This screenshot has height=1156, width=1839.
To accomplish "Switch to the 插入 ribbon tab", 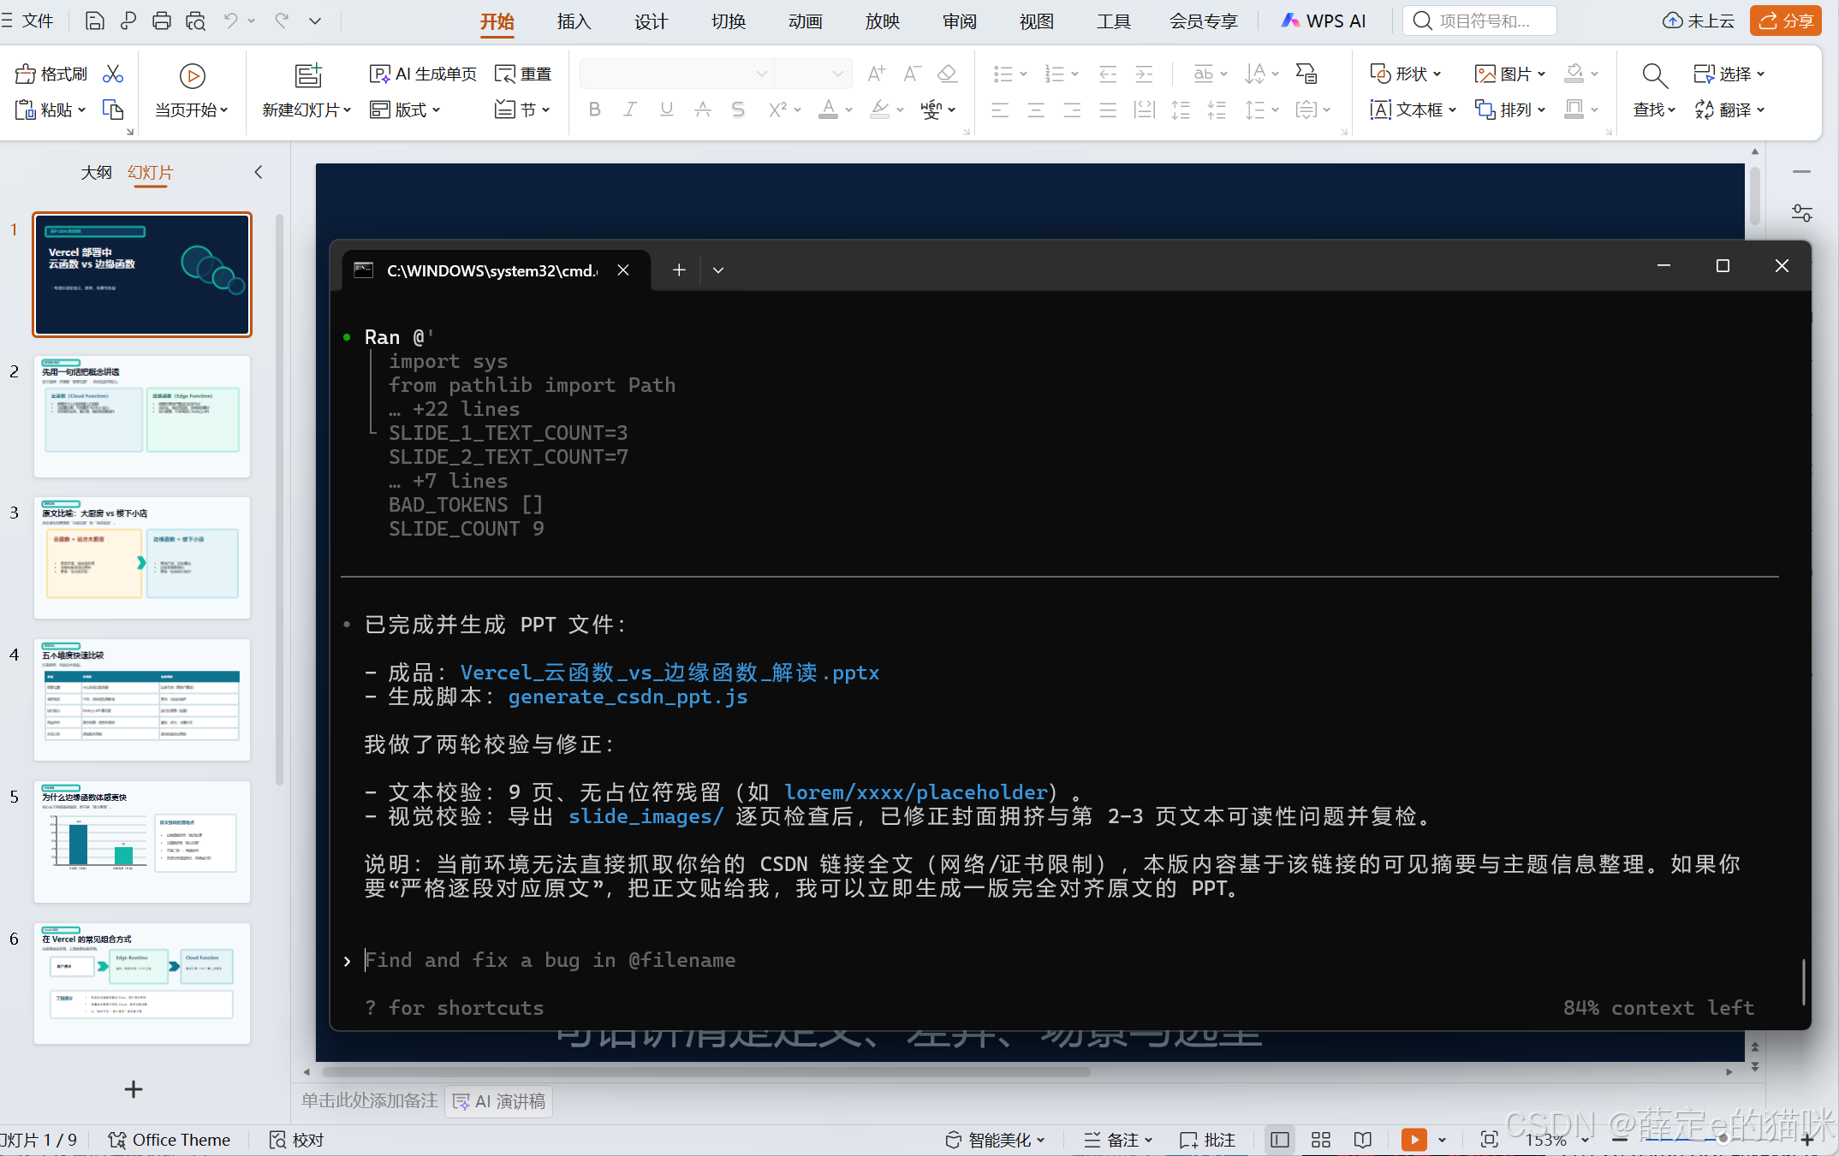I will click(x=574, y=21).
